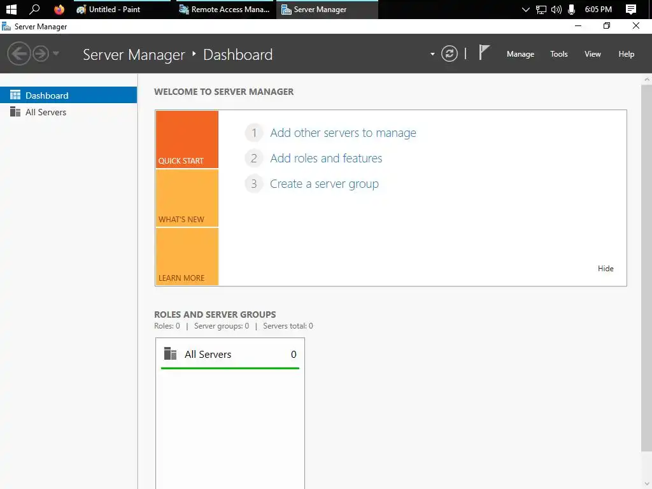The width and height of the screenshot is (652, 489).
Task: Open the Tools menu
Action: [x=558, y=54]
